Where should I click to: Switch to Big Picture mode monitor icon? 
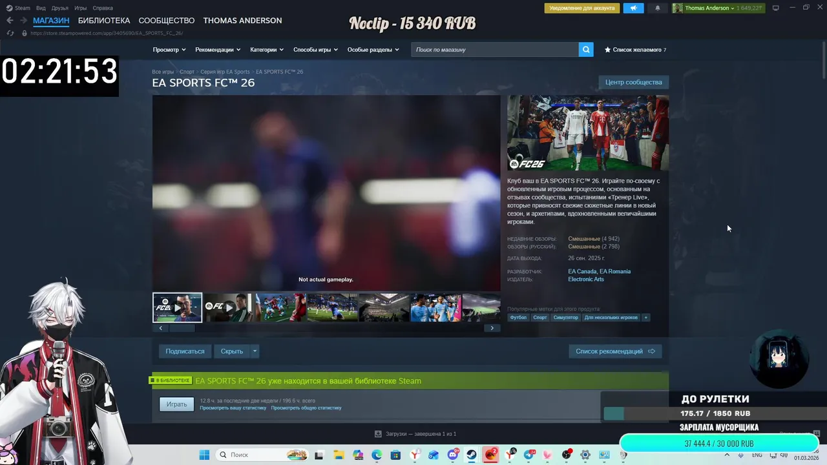pos(775,8)
